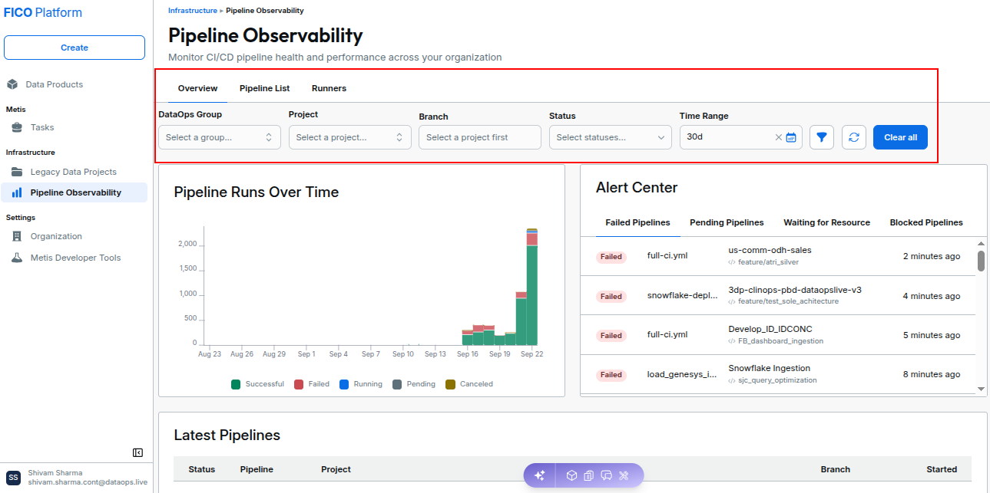Select the Failed Pipelines alert tab
990x493 pixels.
(x=637, y=222)
